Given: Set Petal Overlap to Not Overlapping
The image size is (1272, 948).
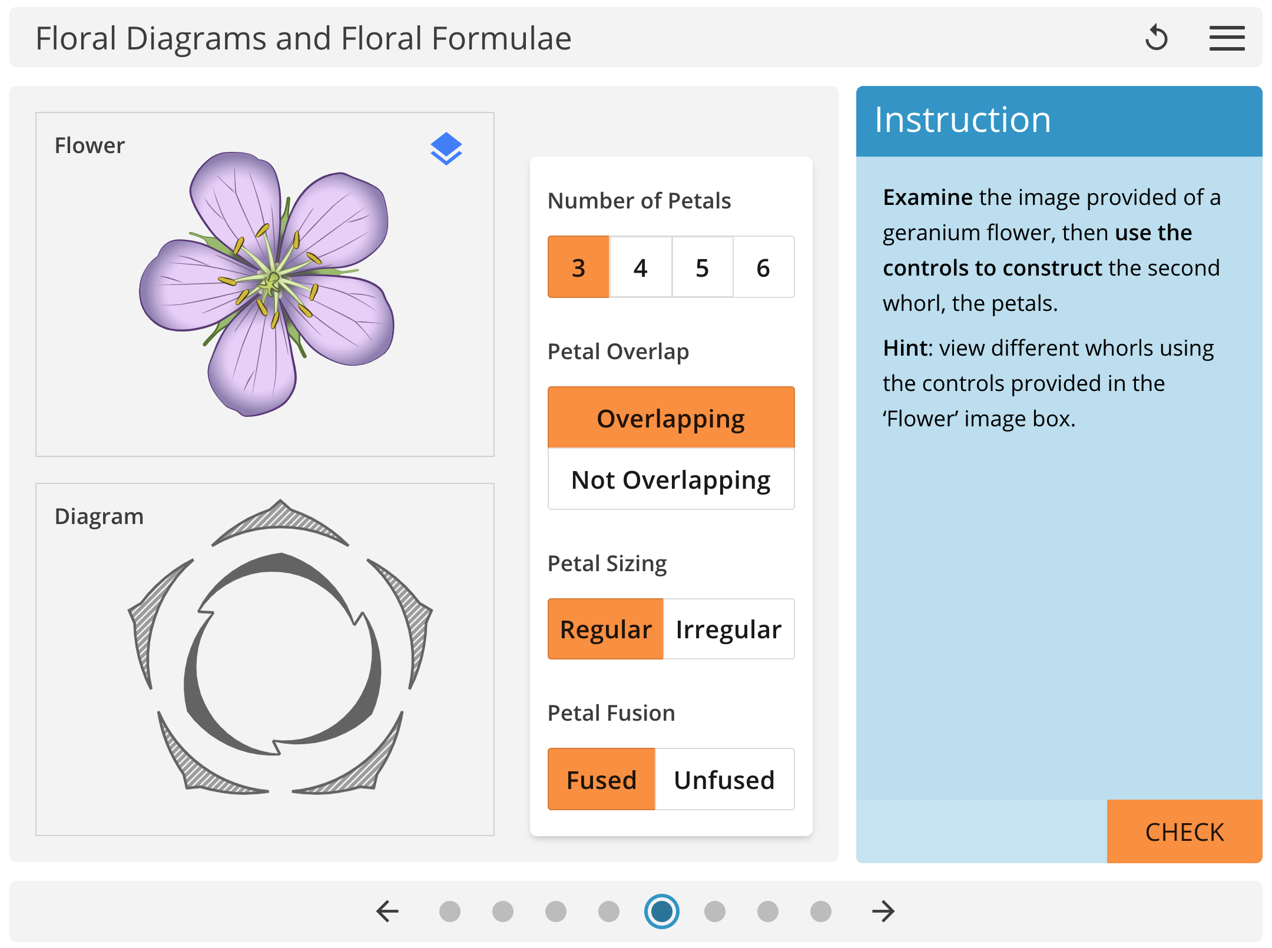Looking at the screenshot, I should (670, 480).
